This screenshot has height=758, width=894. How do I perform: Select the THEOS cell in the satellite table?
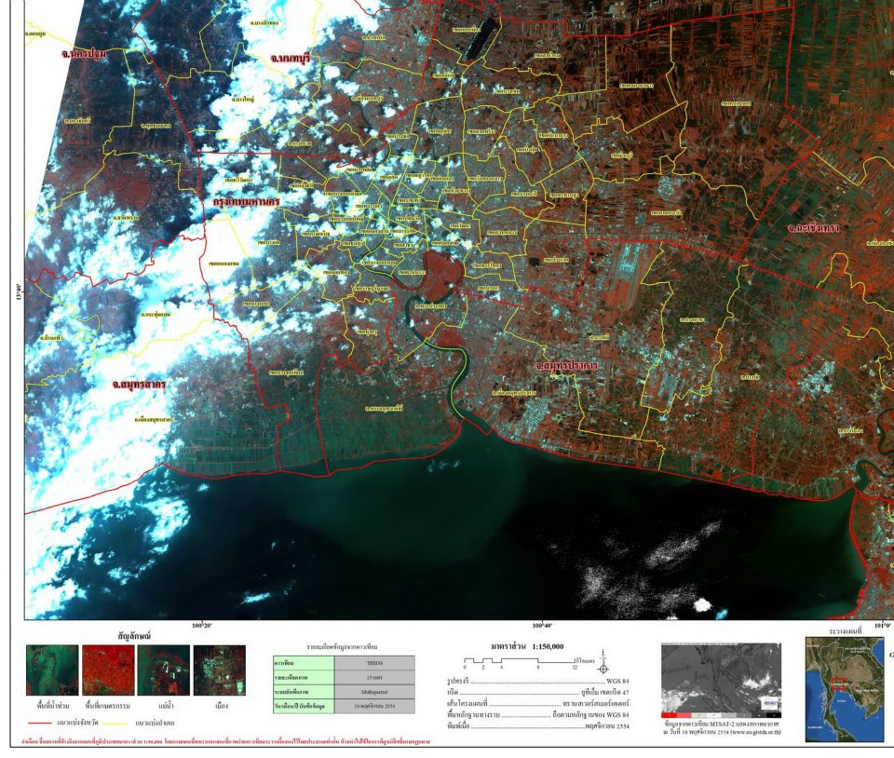[374, 663]
